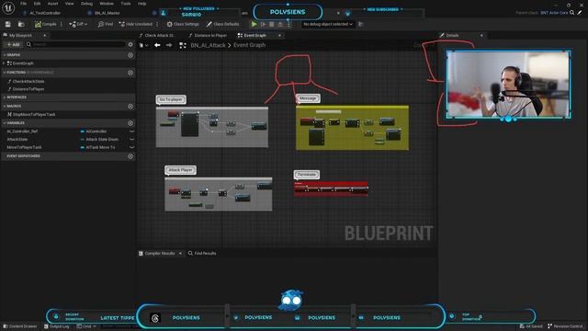Click the greyed-out Stop simulation button
The image size is (588, 331).
pos(272,24)
